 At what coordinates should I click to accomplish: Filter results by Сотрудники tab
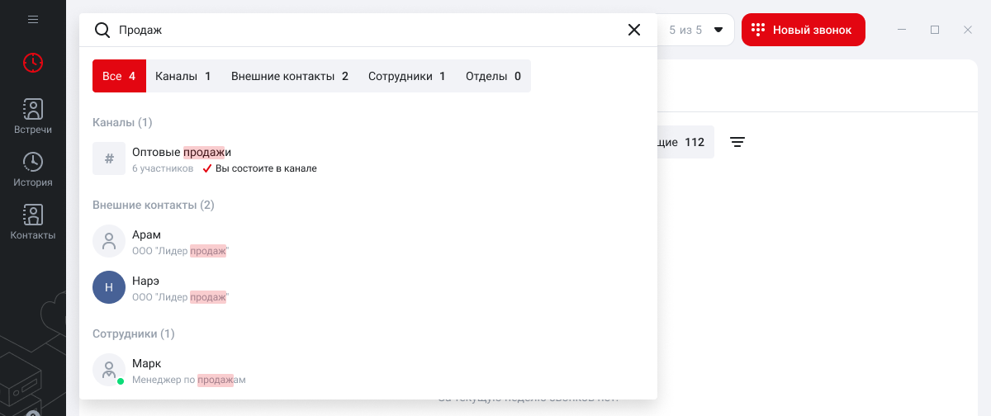click(x=406, y=76)
